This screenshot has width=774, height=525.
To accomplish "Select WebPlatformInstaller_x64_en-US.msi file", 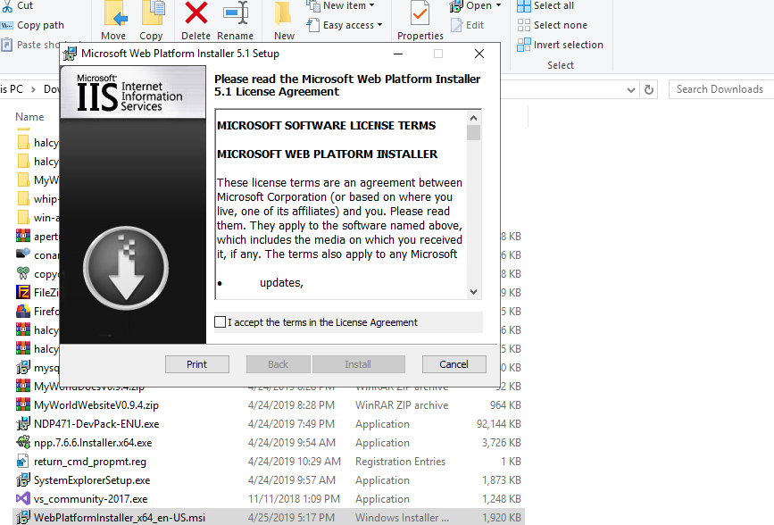I will [120, 518].
